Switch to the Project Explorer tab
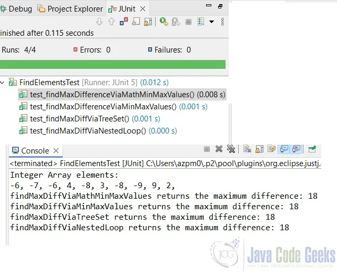 [x=70, y=9]
